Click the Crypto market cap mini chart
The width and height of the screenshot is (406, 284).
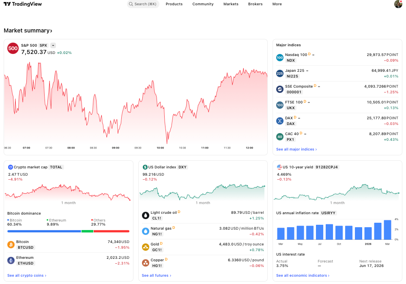(68, 193)
